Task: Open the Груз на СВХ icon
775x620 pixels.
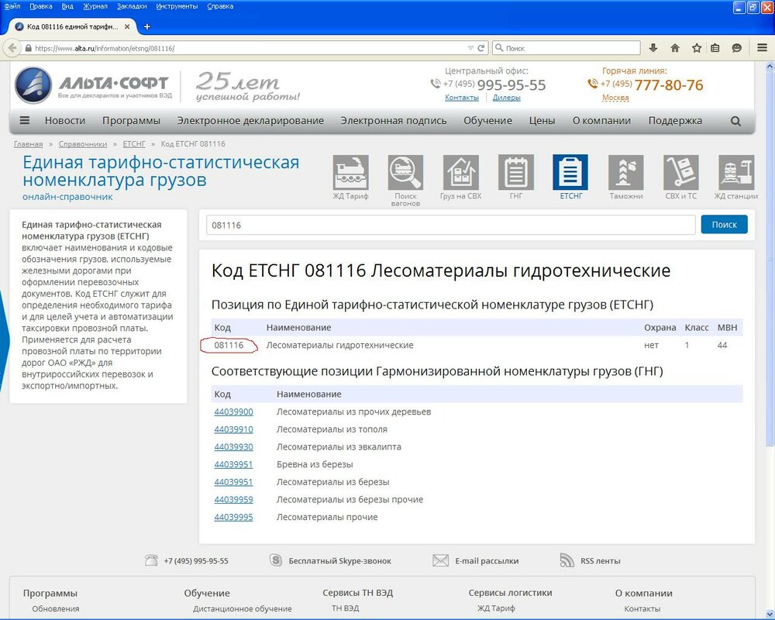Action: pos(460,172)
